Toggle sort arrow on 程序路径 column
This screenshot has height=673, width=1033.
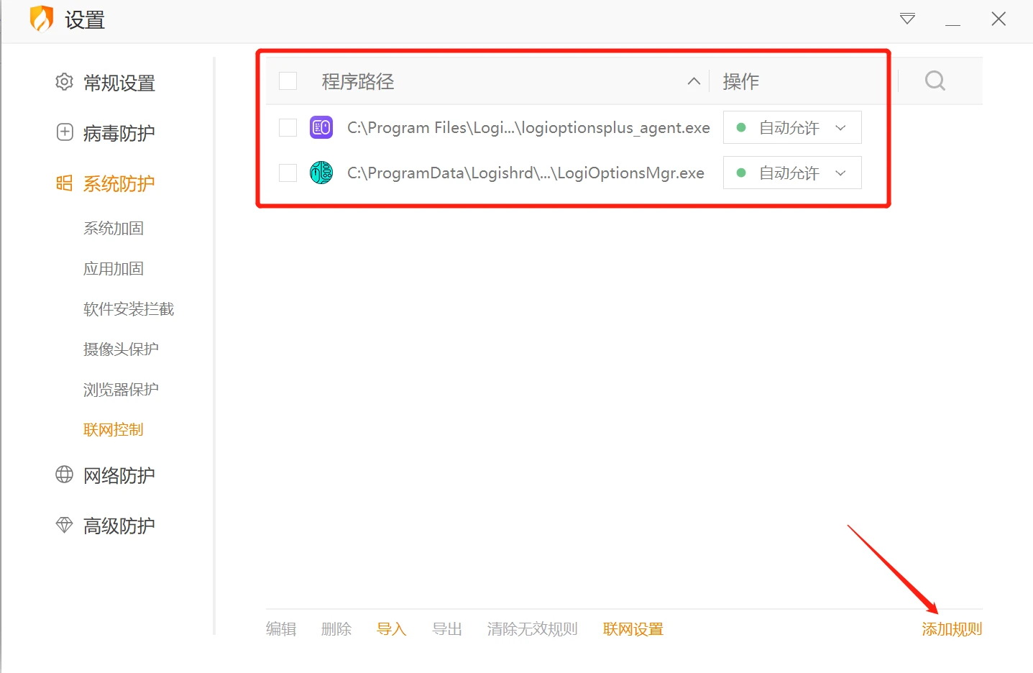pos(694,81)
